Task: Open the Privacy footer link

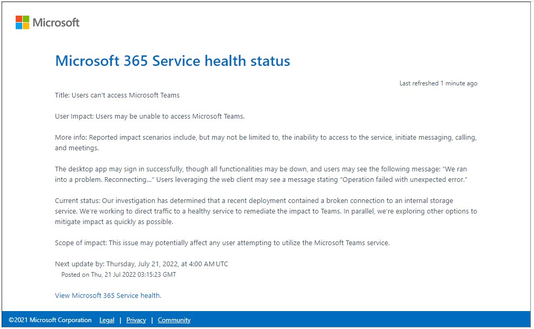Action: (136, 320)
